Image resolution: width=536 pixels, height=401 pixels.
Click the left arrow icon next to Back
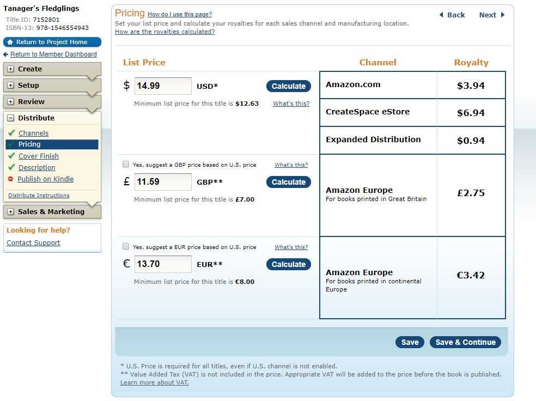tap(441, 15)
